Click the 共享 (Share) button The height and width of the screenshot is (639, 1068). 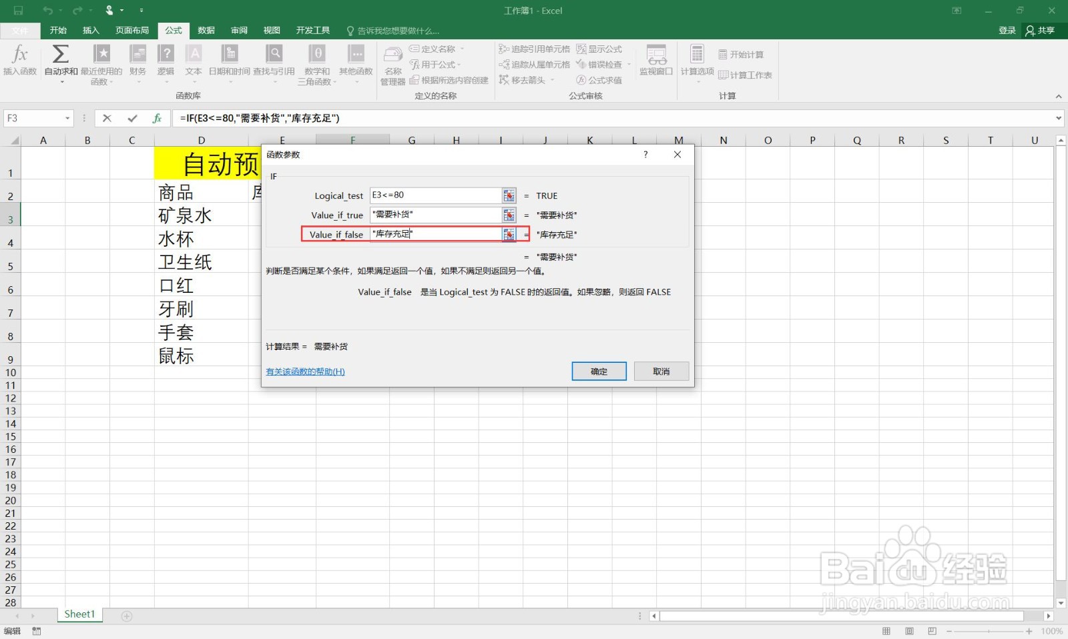[1041, 31]
